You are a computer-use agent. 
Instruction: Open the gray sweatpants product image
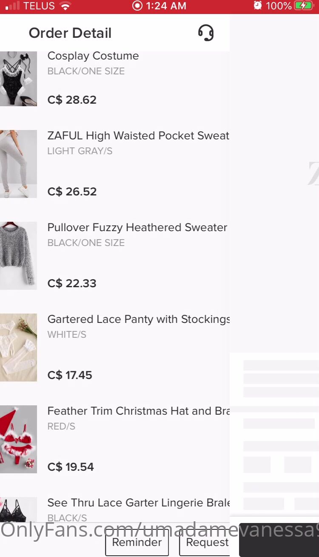[18, 164]
